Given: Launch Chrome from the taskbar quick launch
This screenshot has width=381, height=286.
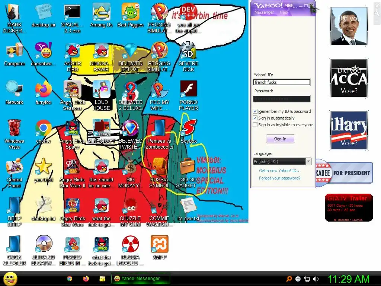Looking at the screenshot, I should [x=70, y=279].
